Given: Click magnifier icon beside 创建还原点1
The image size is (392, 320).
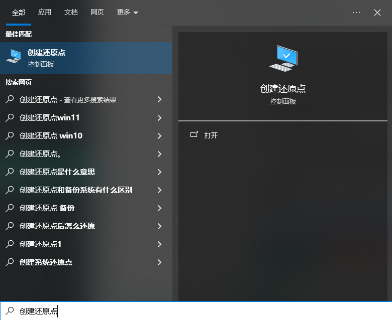Looking at the screenshot, I should coord(10,244).
